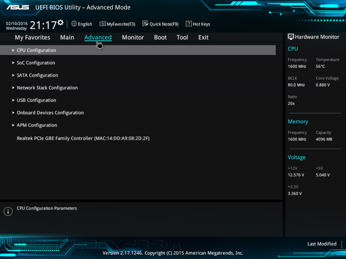Click the 02/10/2016 date

pyautogui.click(x=17, y=24)
